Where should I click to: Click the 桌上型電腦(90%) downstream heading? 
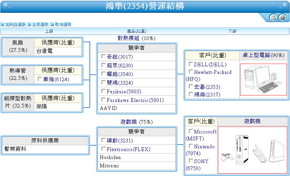point(263,55)
